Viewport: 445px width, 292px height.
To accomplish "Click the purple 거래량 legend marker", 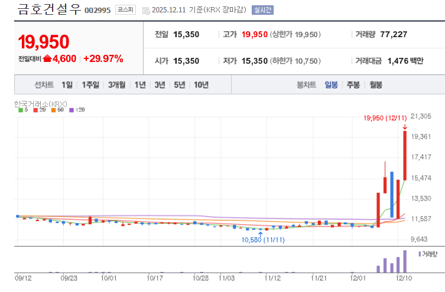I will tap(420, 254).
